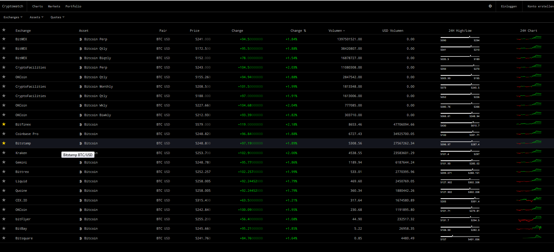Click the Bitcoin icon in Bitcoin Wkly row

[x=81, y=106]
